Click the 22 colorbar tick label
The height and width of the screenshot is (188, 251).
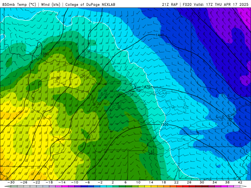[x=176, y=182]
